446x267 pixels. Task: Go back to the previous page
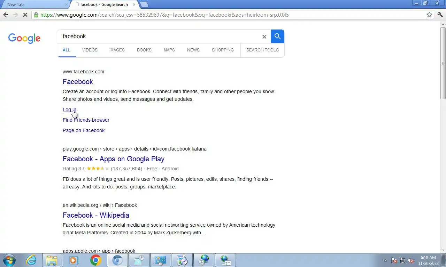6,15
